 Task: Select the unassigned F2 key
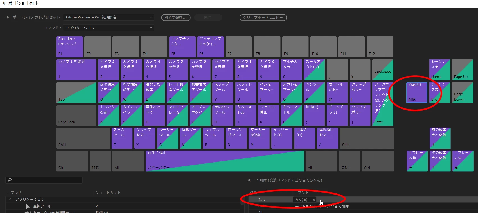tap(98, 47)
